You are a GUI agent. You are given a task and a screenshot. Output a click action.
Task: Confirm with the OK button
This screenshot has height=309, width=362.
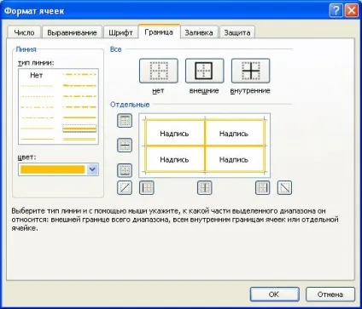(274, 295)
